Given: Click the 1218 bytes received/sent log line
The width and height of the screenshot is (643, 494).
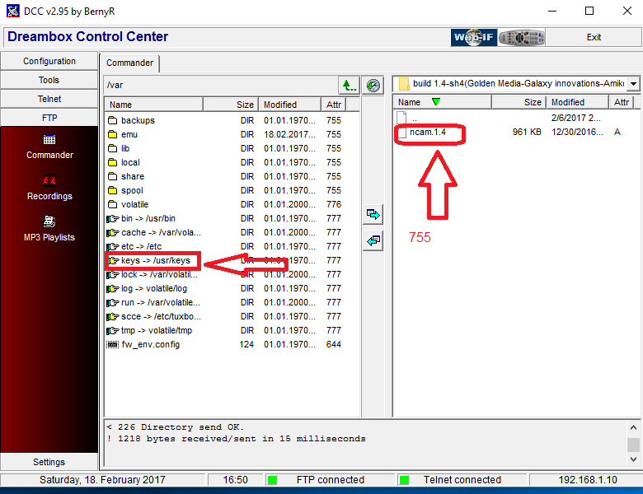Looking at the screenshot, I should point(236,438).
